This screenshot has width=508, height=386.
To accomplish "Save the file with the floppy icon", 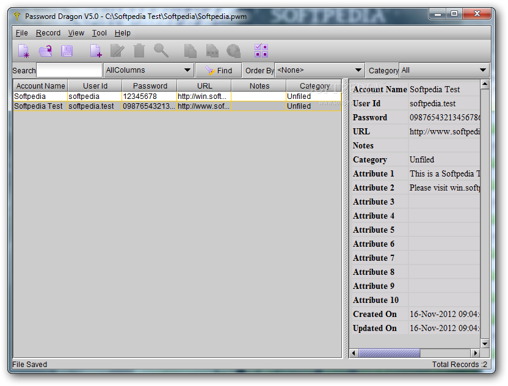I will [67, 51].
